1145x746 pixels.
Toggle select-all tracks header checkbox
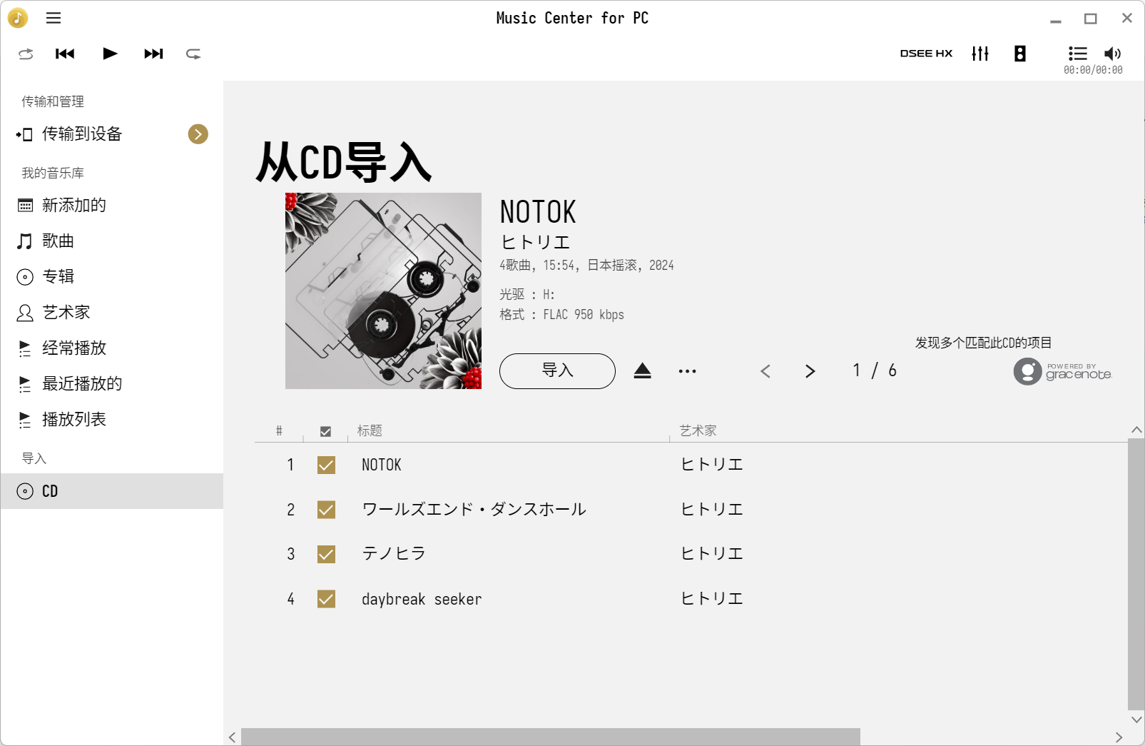[x=325, y=431]
